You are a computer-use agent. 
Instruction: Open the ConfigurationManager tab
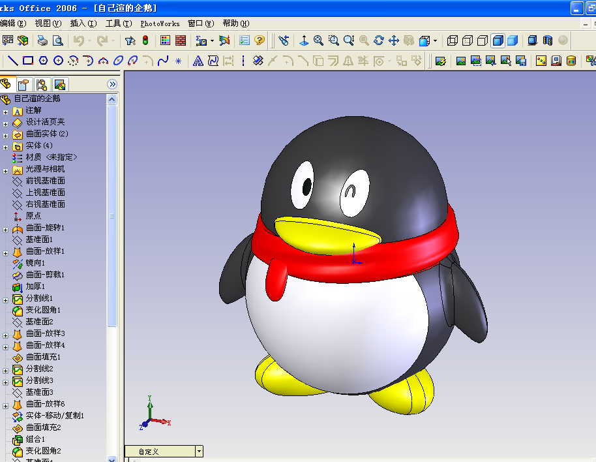tap(42, 84)
